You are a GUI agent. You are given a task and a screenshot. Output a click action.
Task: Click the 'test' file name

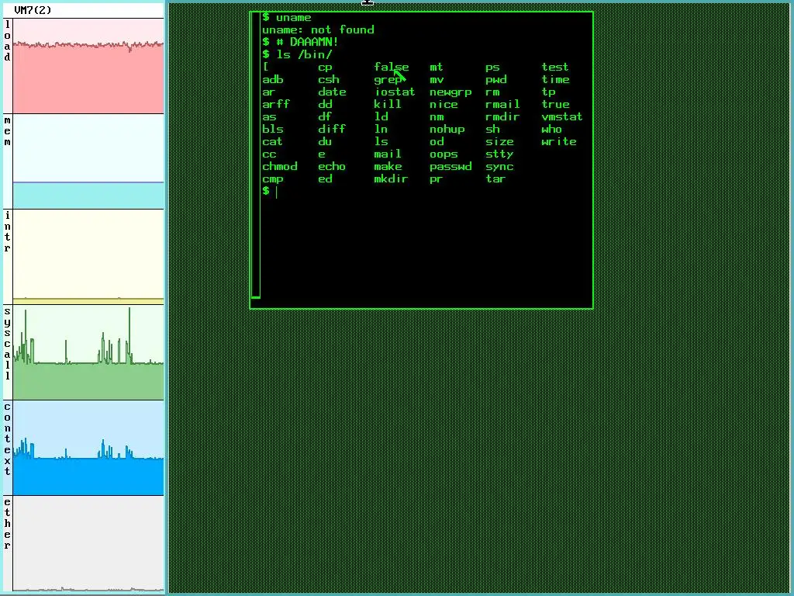point(555,67)
